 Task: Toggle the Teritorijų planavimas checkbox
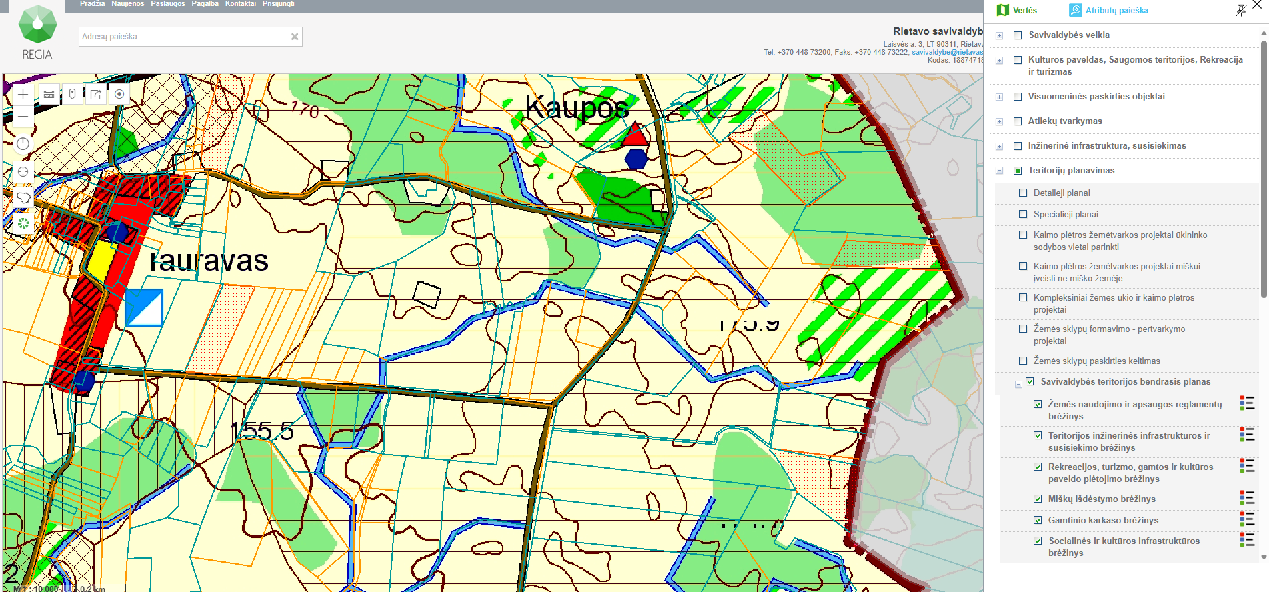[1018, 171]
